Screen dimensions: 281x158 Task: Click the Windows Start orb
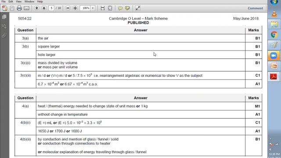[x=274, y=3]
